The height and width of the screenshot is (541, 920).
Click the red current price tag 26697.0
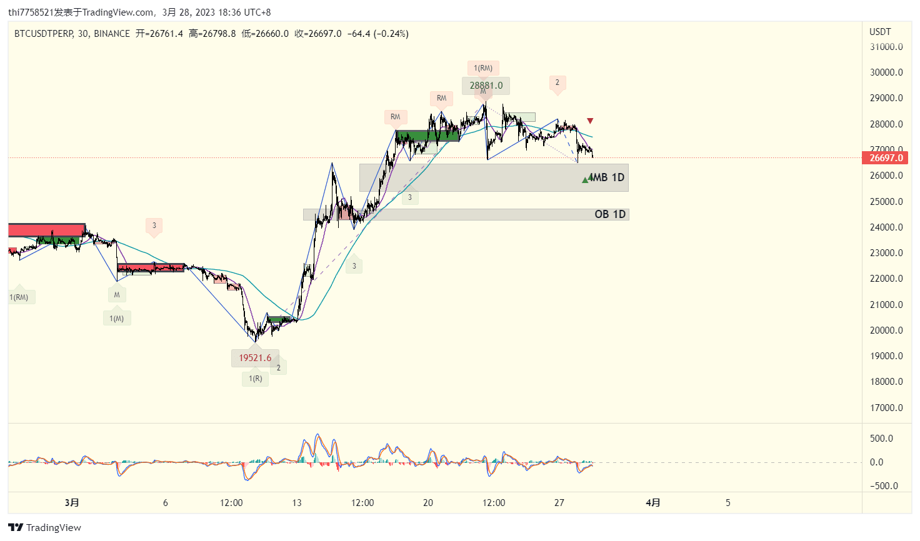pyautogui.click(x=886, y=157)
